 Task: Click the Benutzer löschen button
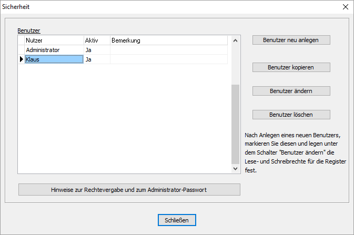click(291, 115)
